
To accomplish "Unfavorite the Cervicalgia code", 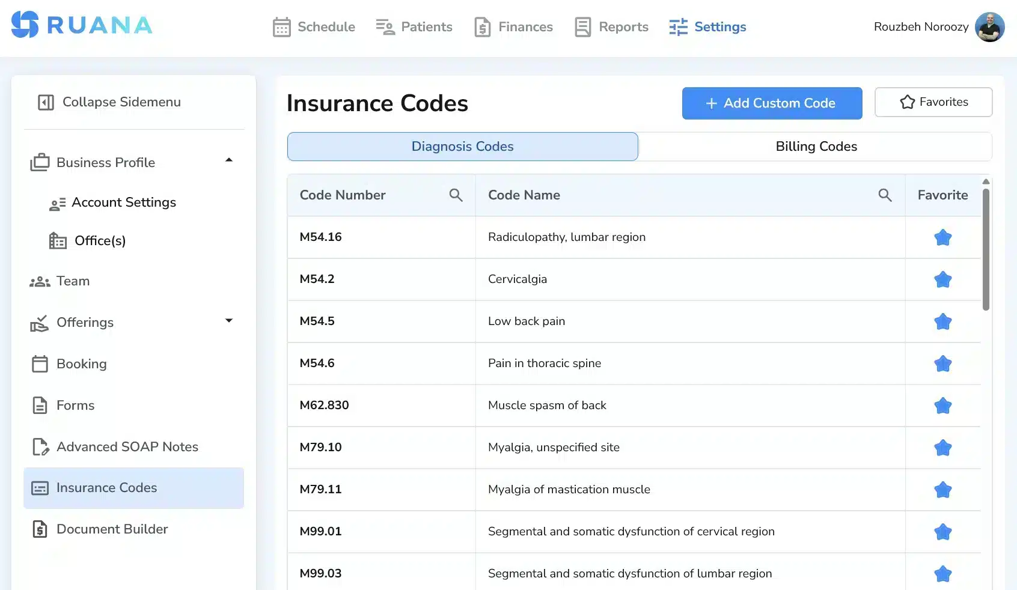I will (x=942, y=279).
